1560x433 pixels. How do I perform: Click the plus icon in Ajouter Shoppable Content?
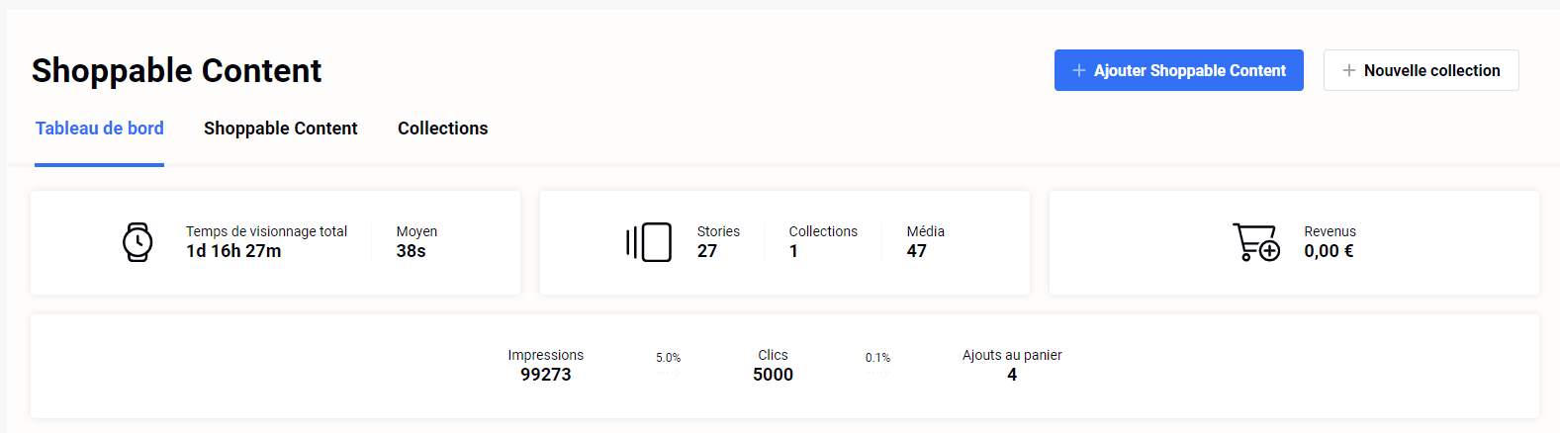1079,70
